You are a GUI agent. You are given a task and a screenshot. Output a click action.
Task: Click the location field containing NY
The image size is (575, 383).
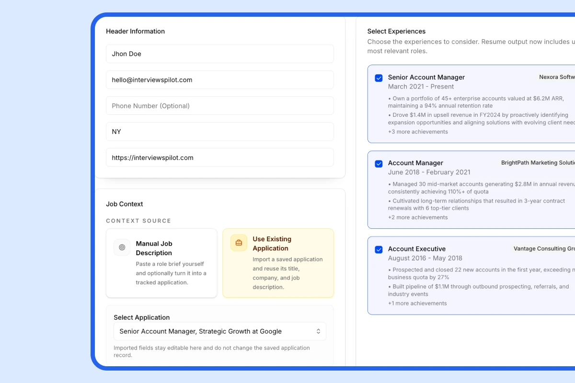[219, 131]
